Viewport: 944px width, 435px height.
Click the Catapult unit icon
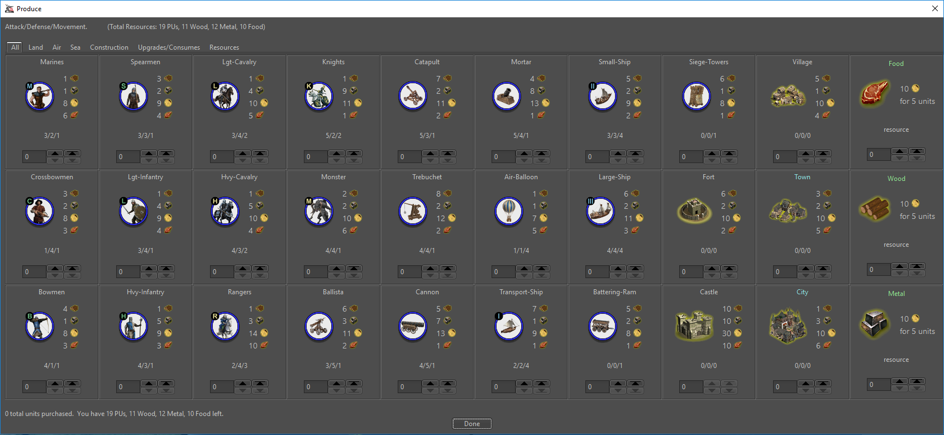[x=413, y=96]
